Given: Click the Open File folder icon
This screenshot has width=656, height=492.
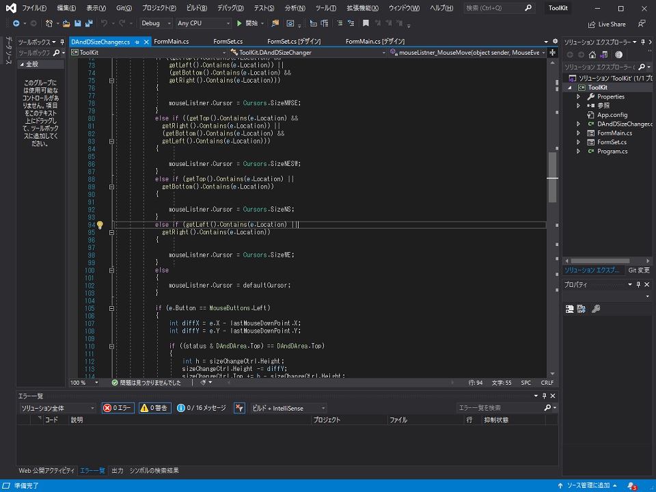Looking at the screenshot, I should pos(67,23).
